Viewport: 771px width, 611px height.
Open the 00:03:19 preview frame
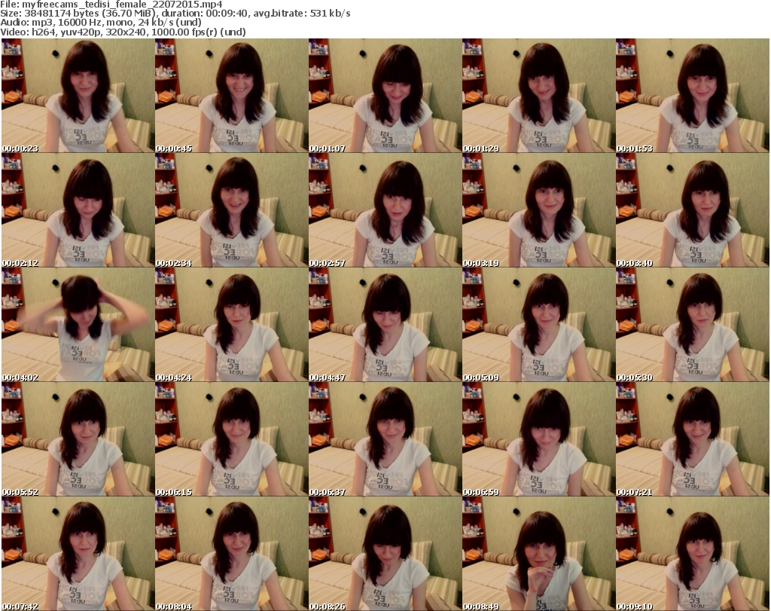coord(538,210)
